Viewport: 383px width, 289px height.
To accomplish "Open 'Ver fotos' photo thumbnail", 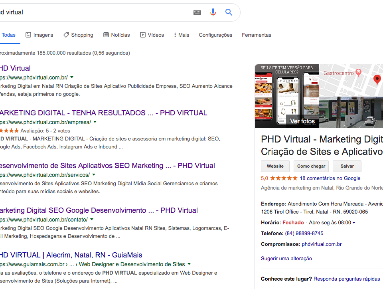I will pyautogui.click(x=287, y=96).
